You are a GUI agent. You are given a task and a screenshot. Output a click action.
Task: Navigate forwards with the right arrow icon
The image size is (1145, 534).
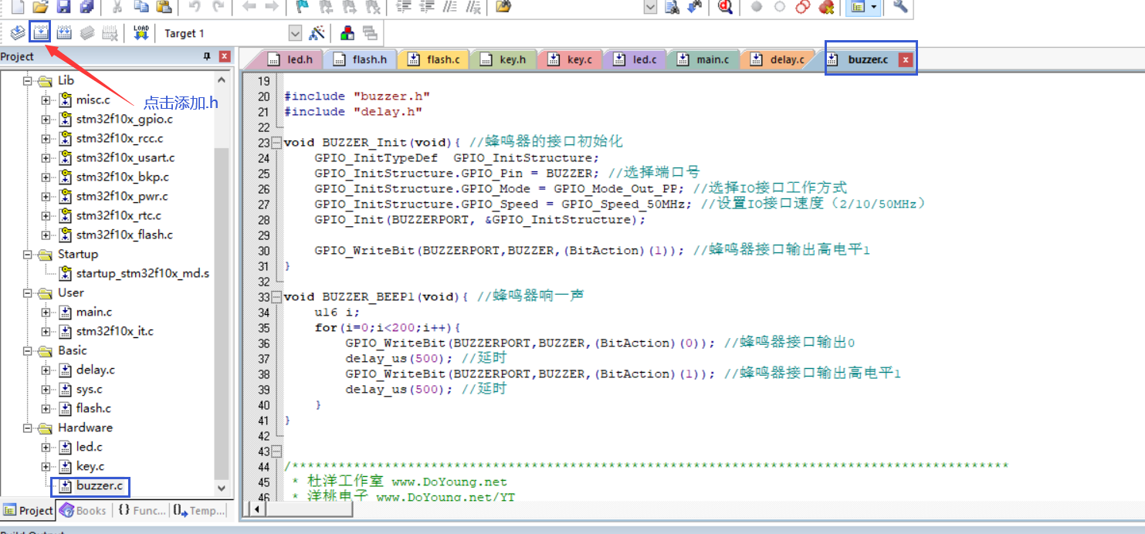tap(272, 7)
